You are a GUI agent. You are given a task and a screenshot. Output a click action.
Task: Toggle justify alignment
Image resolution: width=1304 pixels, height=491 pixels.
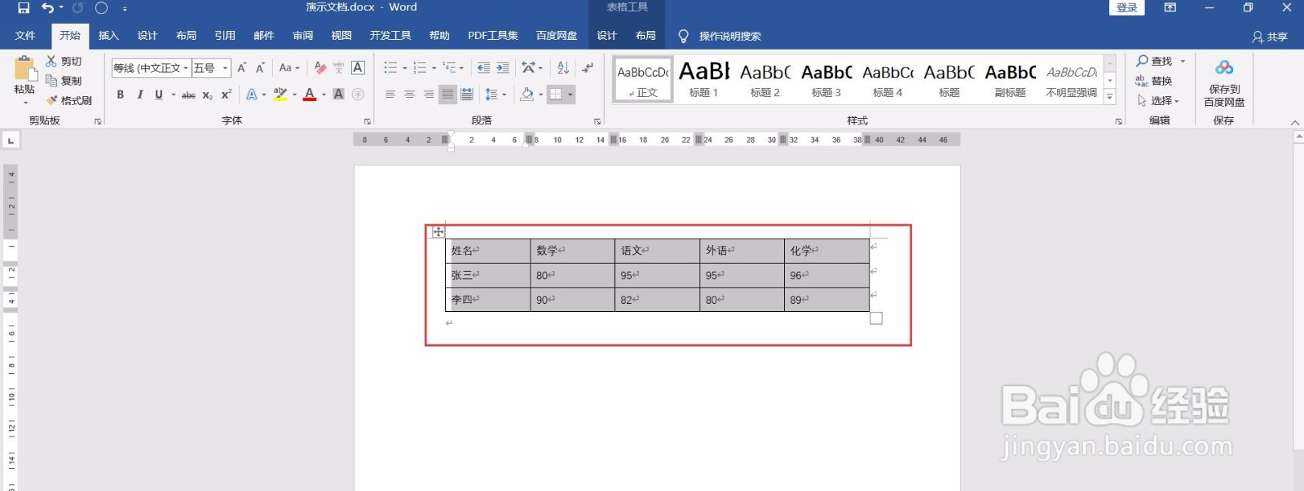(447, 94)
